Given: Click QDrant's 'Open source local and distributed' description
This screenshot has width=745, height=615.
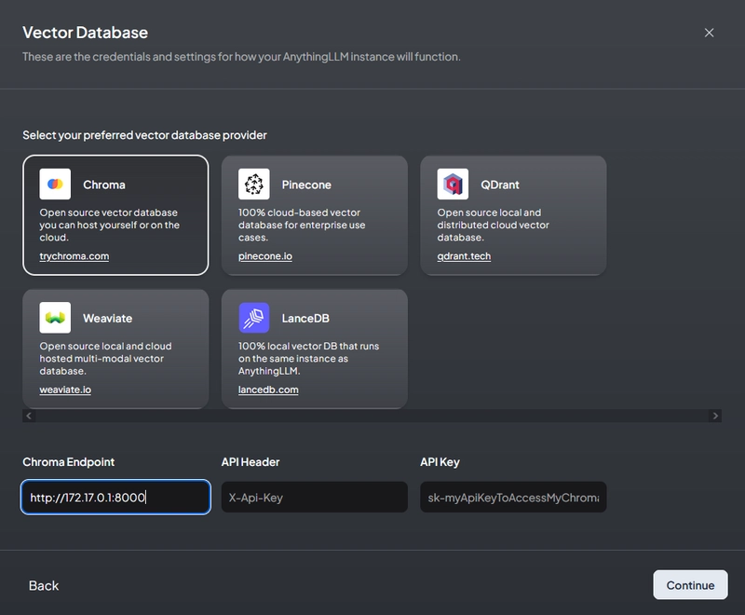Looking at the screenshot, I should [494, 225].
